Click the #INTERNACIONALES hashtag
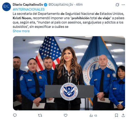 click(29, 9)
